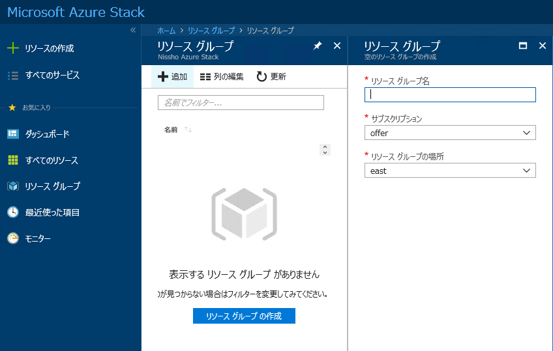Open すべてのリソース from the sidebar

52,160
